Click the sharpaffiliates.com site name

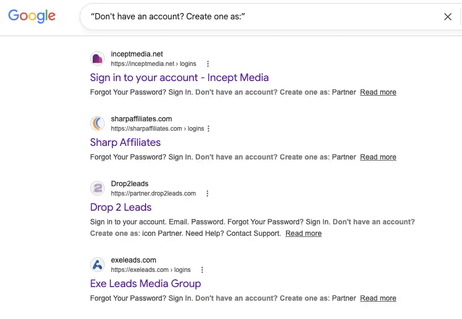click(141, 119)
